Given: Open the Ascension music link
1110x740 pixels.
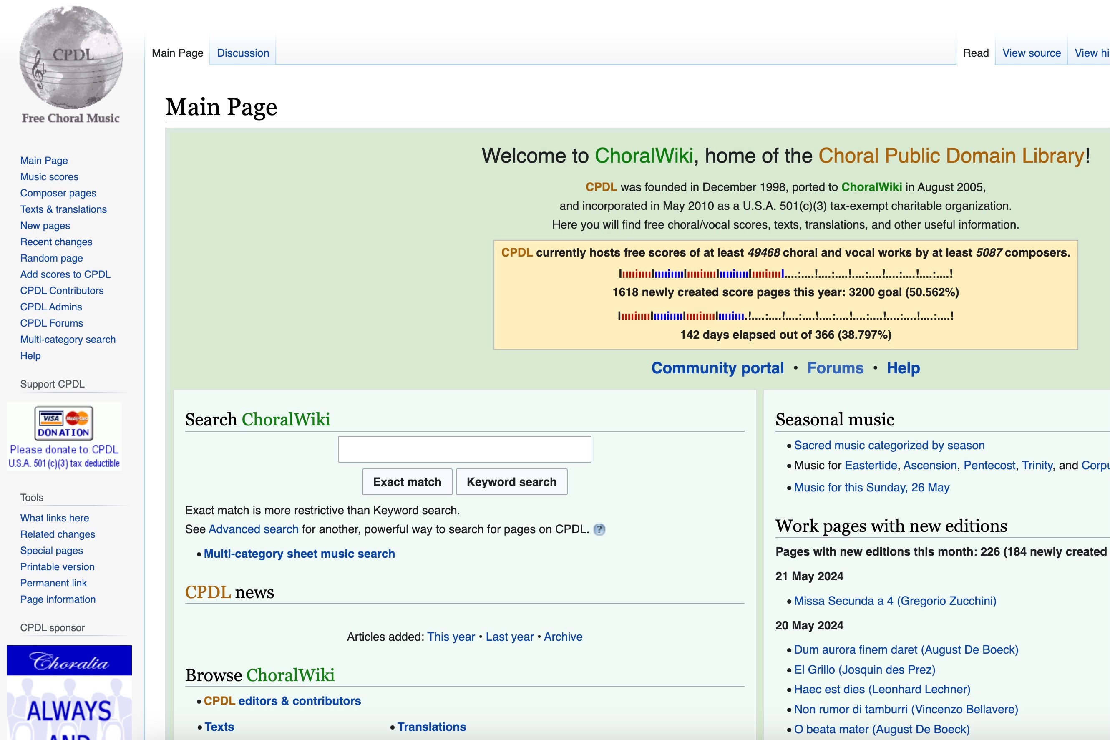Looking at the screenshot, I should coord(930,466).
